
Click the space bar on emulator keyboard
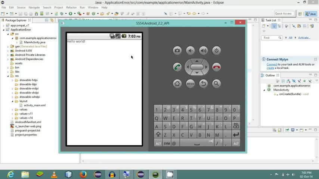point(197,143)
